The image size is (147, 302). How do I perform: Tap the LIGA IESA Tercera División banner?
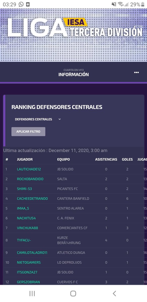(x=73, y=35)
